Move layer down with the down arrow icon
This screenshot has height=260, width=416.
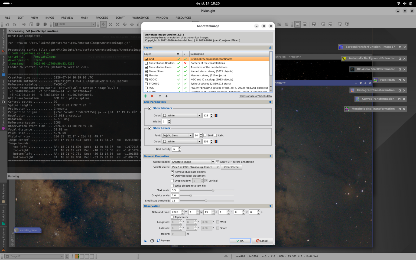tap(167, 96)
